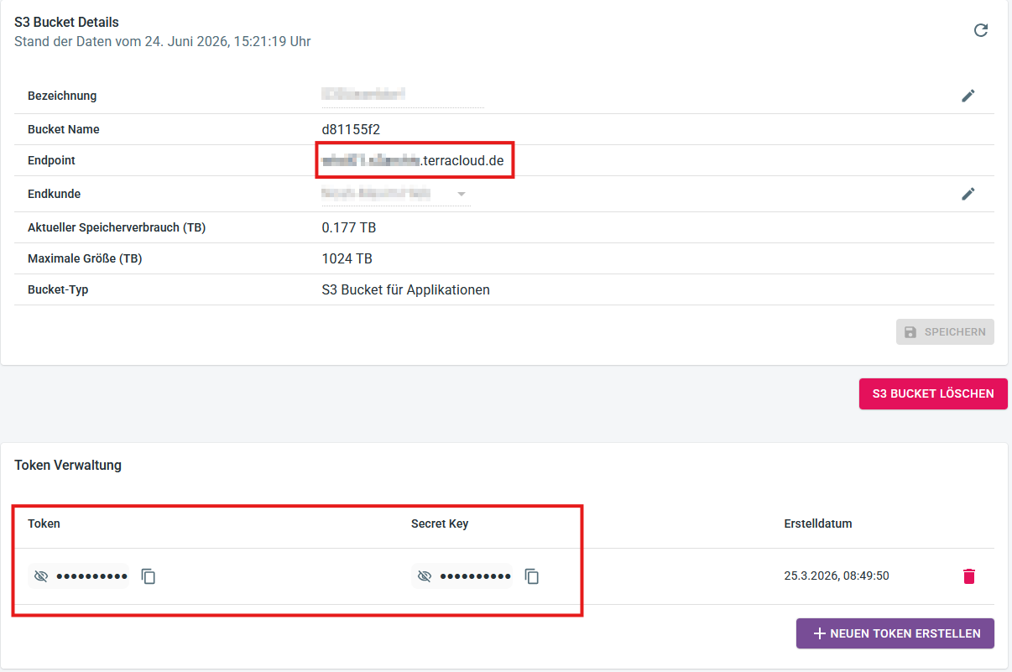Reveal the hidden Secret Key value
This screenshot has height=672, width=1012.
pyautogui.click(x=425, y=576)
